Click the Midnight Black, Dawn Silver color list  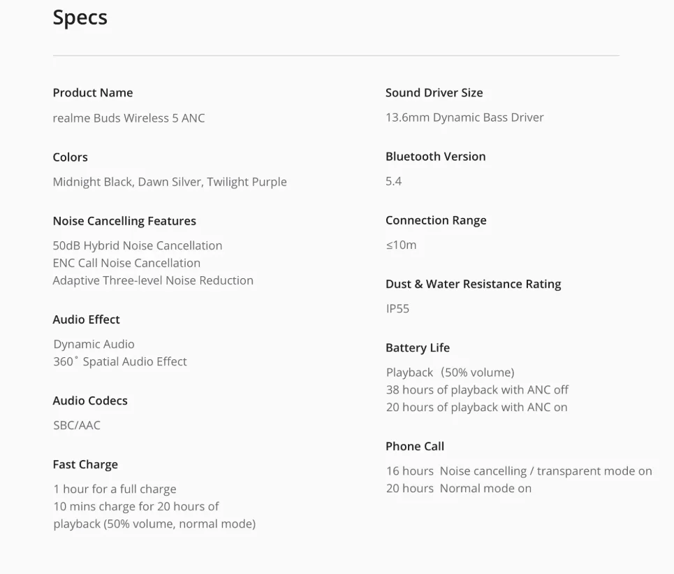point(170,182)
